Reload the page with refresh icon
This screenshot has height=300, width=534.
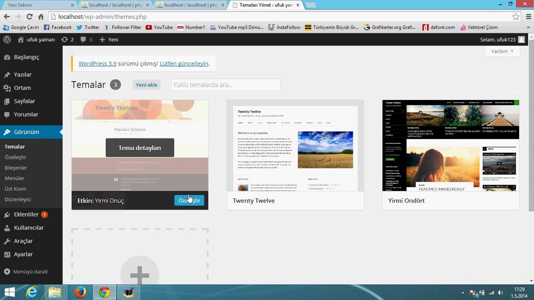coord(29,17)
